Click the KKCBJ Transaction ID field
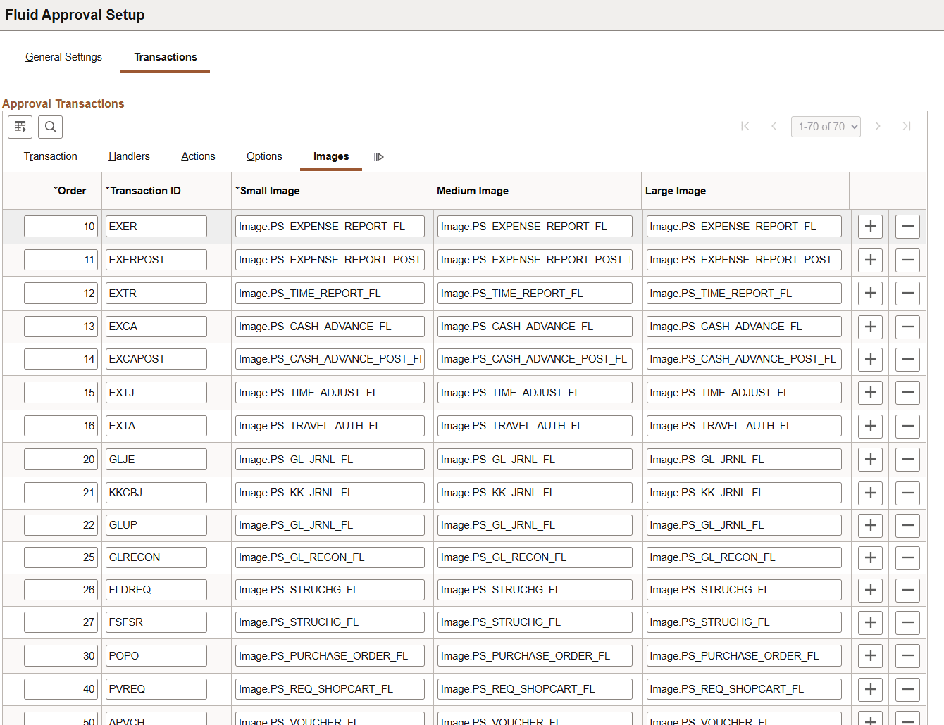944x725 pixels. pos(156,492)
